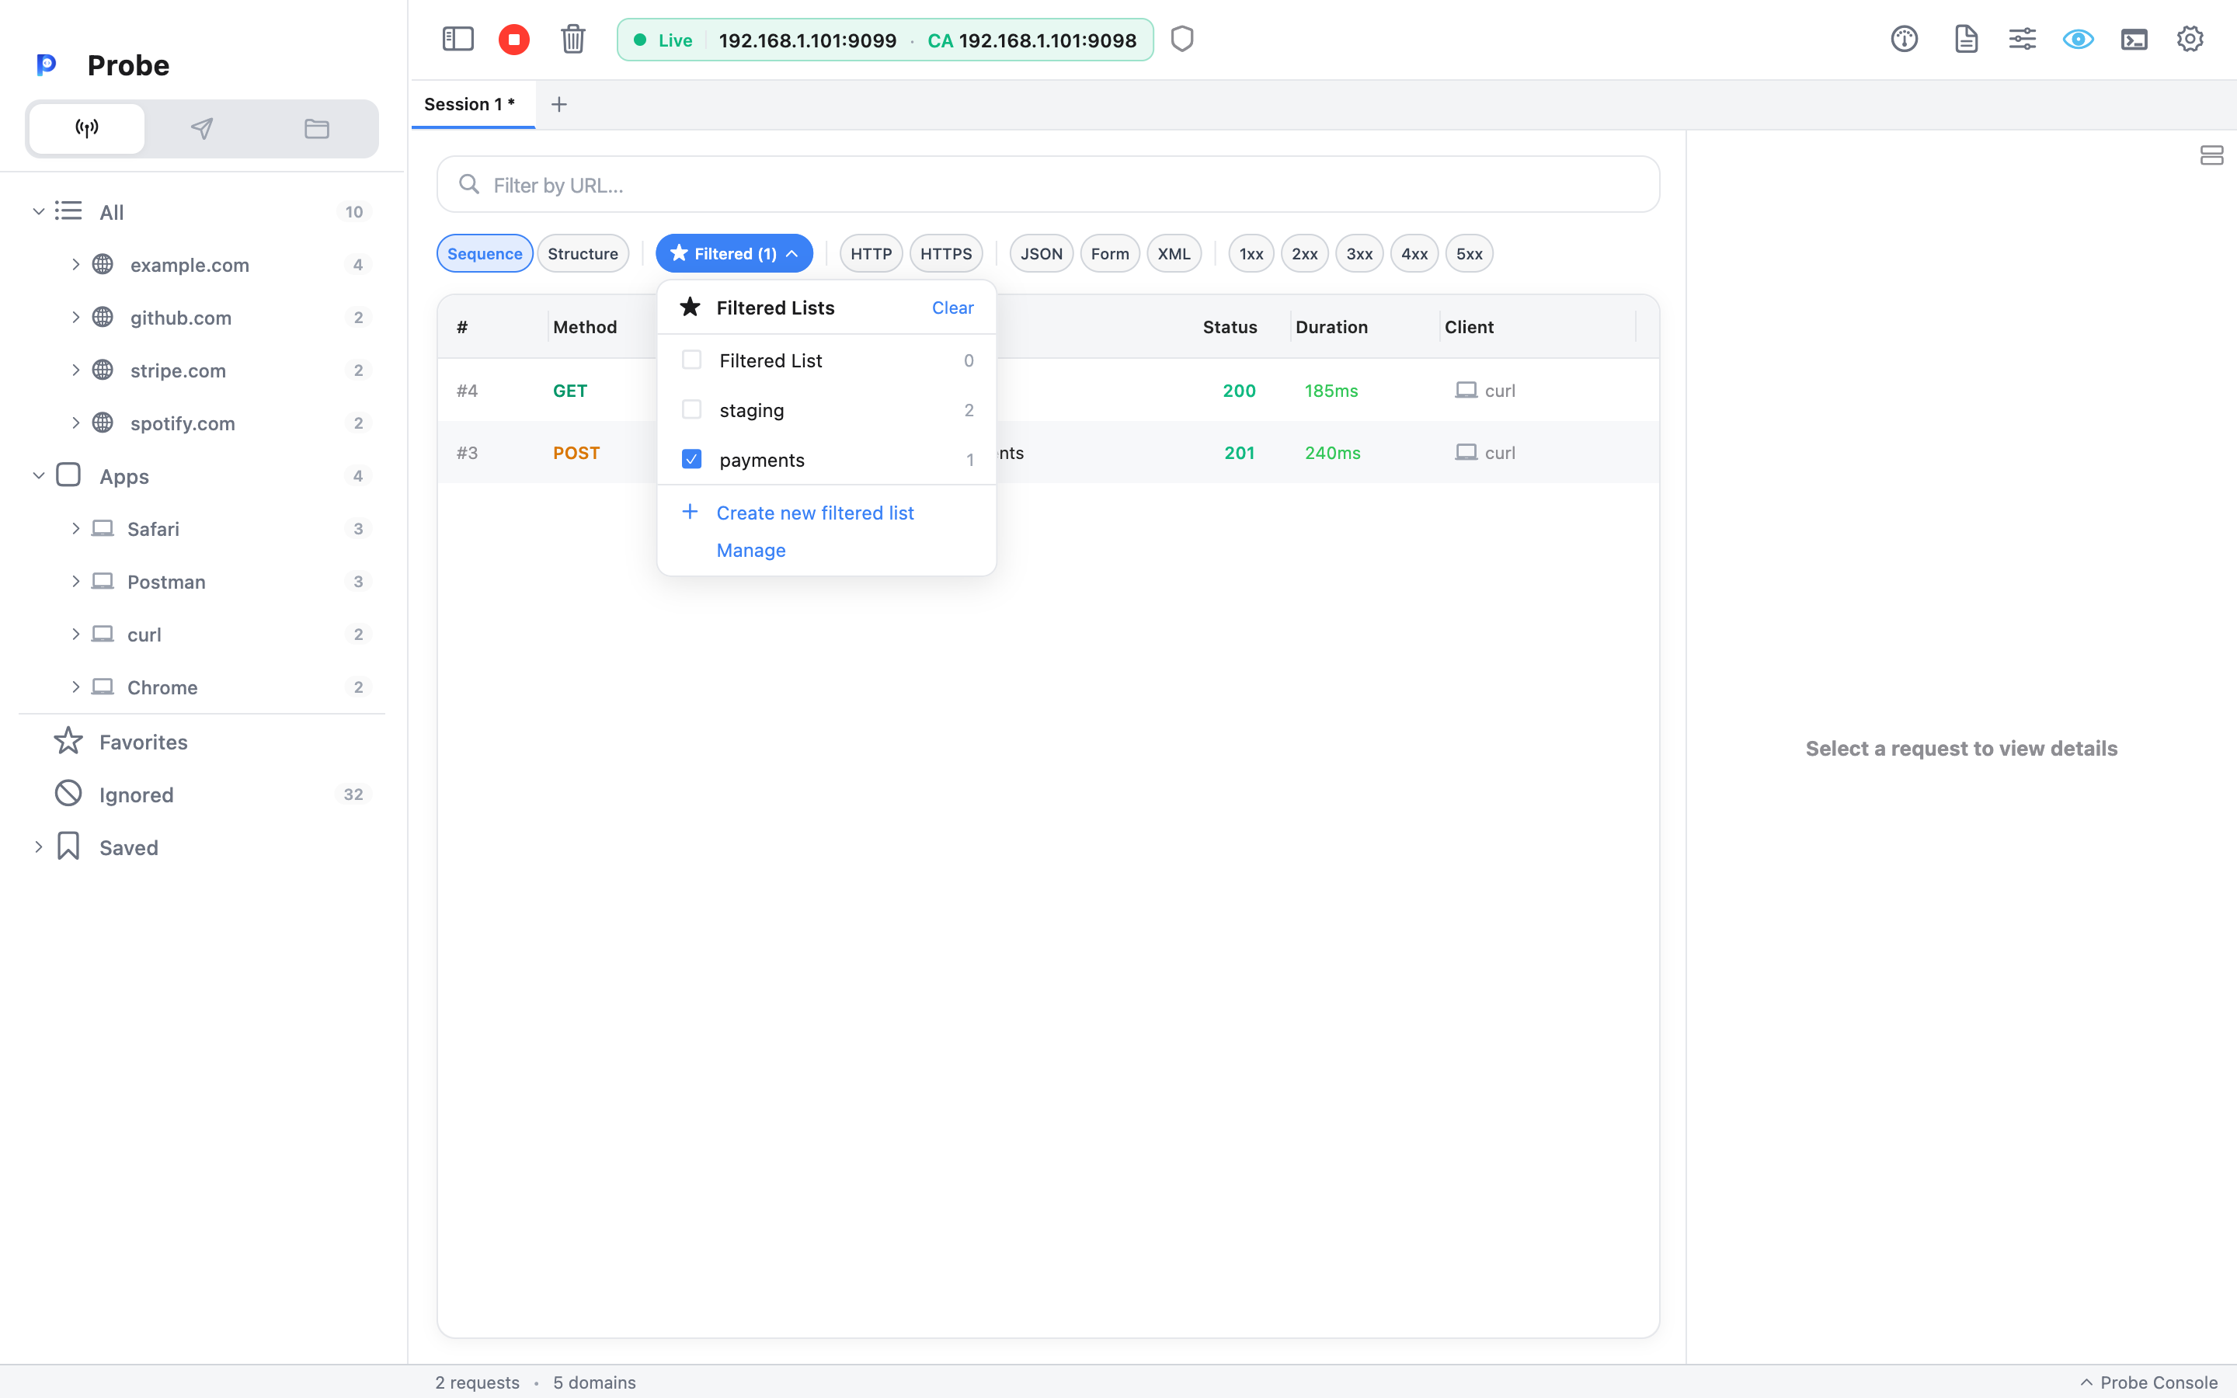Viewport: 2237px width, 1398px height.
Task: Toggle the HTTPS filter pill
Action: pyautogui.click(x=945, y=253)
